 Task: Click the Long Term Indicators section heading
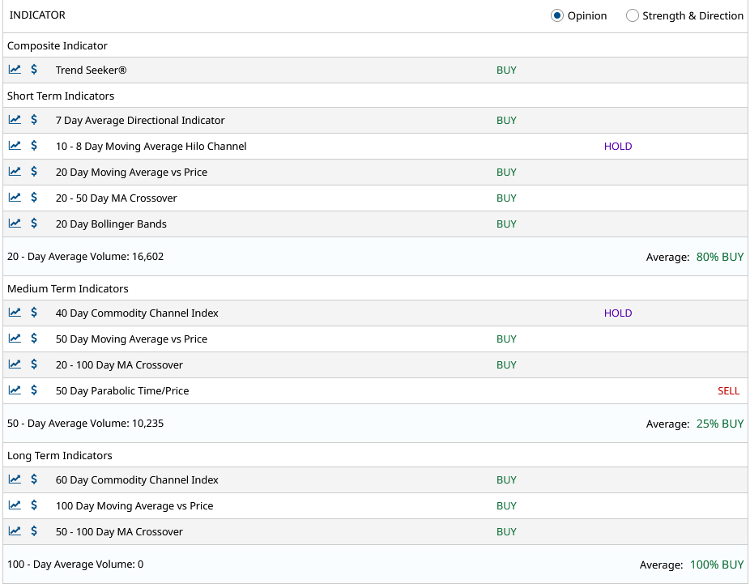click(x=60, y=455)
